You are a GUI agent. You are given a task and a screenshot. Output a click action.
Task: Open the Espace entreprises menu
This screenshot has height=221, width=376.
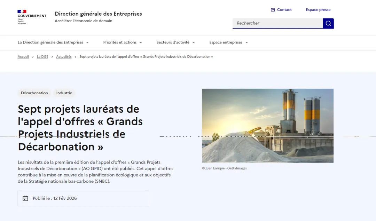(x=228, y=42)
